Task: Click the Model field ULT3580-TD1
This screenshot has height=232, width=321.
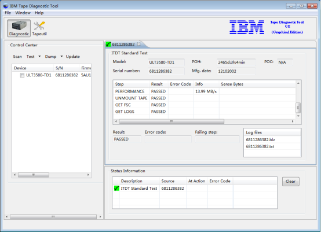Action: click(x=166, y=62)
